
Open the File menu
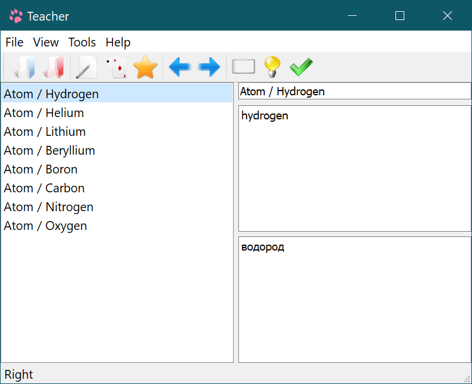[14, 42]
